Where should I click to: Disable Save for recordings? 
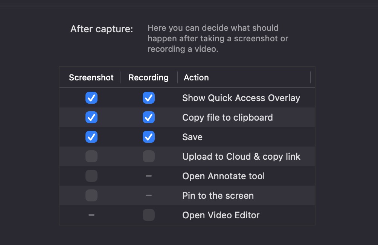(148, 137)
